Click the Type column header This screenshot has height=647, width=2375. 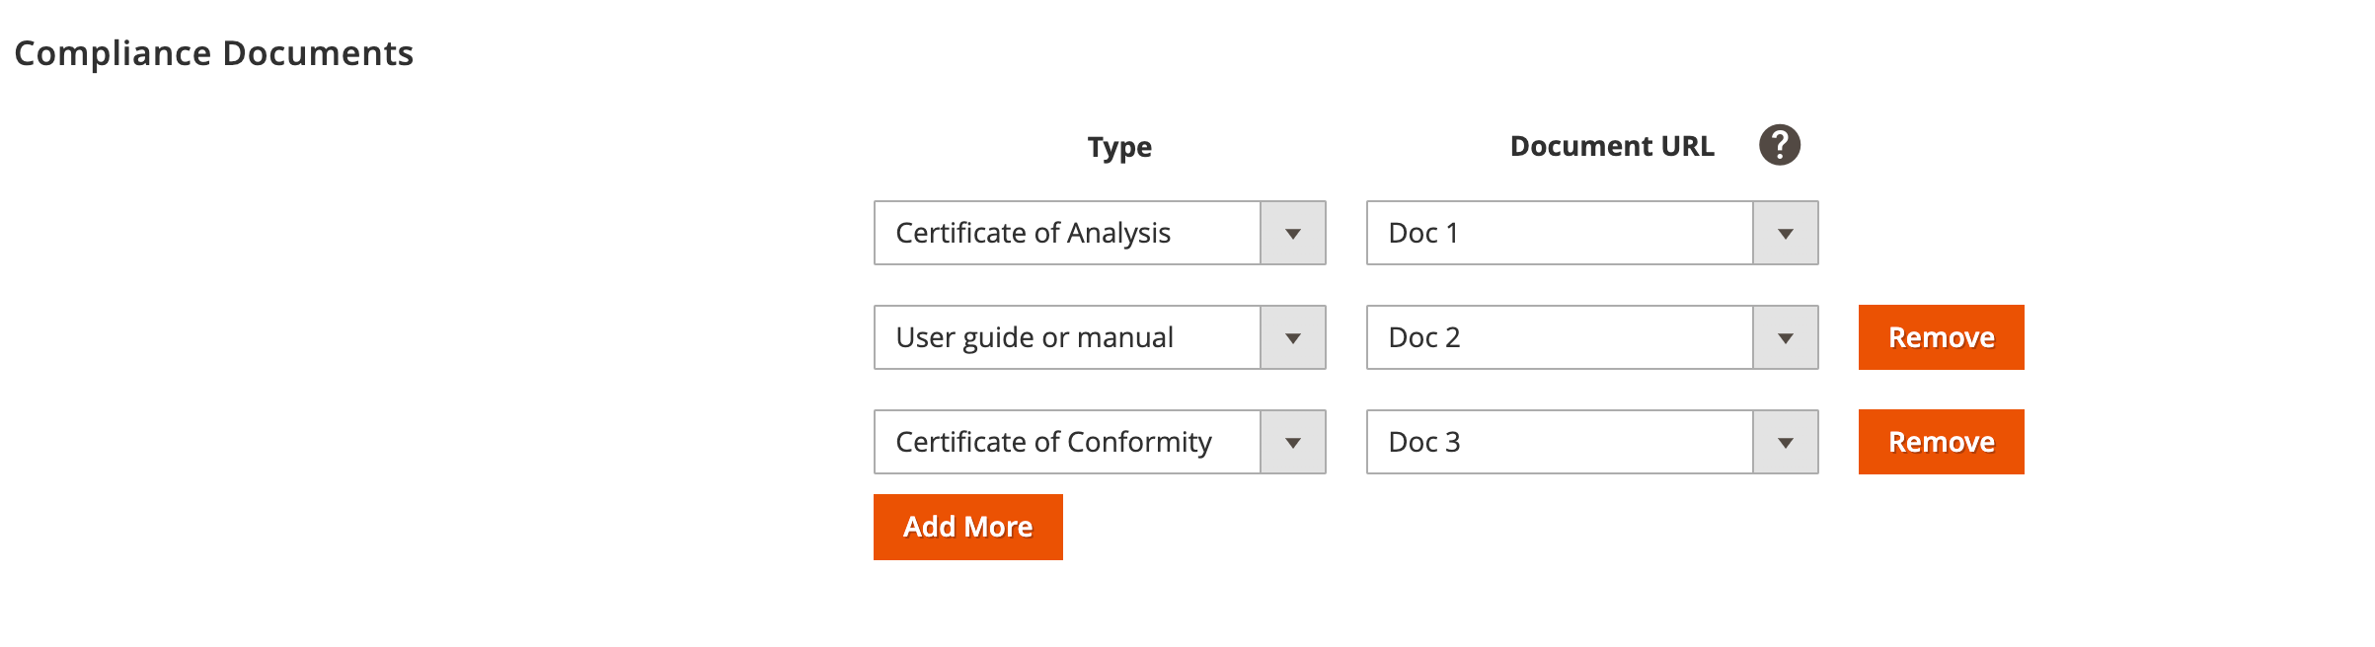coord(1117,146)
